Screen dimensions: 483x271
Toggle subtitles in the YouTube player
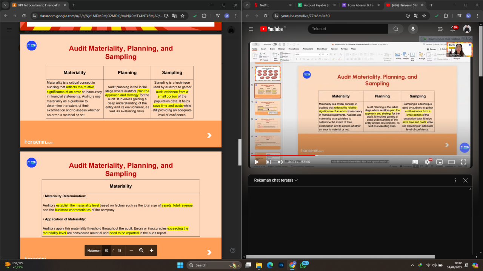[x=415, y=162]
